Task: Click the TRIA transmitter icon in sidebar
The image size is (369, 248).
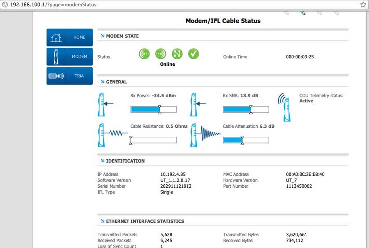Action: (x=56, y=76)
